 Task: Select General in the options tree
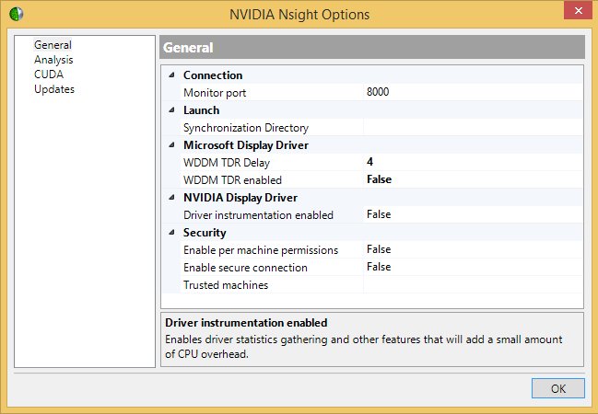pos(53,45)
